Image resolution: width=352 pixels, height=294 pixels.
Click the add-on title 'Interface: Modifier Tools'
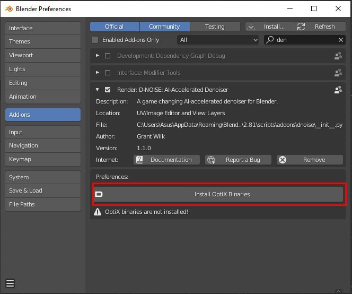pyautogui.click(x=148, y=73)
